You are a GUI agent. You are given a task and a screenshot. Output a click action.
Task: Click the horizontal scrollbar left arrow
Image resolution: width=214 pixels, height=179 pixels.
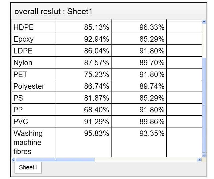coord(13,160)
